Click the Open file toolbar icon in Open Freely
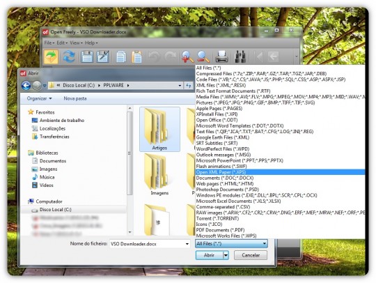 tap(51, 57)
